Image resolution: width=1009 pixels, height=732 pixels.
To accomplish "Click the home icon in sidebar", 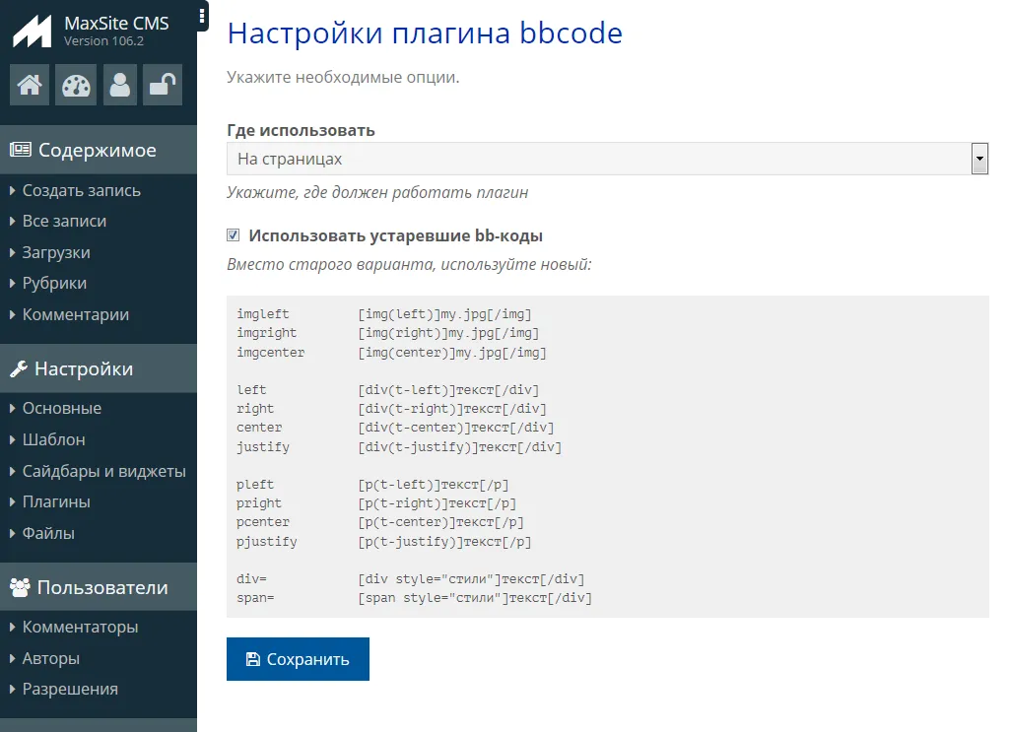I will pos(30,85).
